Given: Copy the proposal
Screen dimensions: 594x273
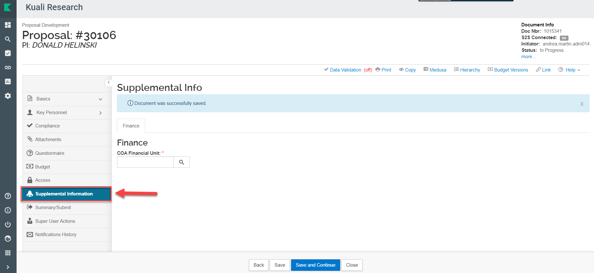Looking at the screenshot, I should [x=407, y=70].
